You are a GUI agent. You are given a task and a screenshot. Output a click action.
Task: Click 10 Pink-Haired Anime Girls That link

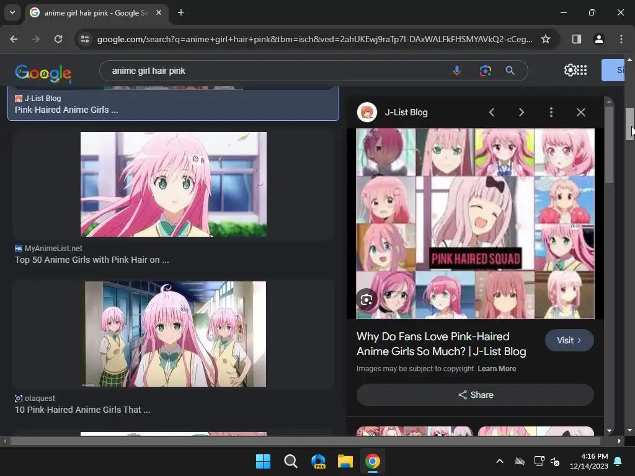click(x=82, y=410)
